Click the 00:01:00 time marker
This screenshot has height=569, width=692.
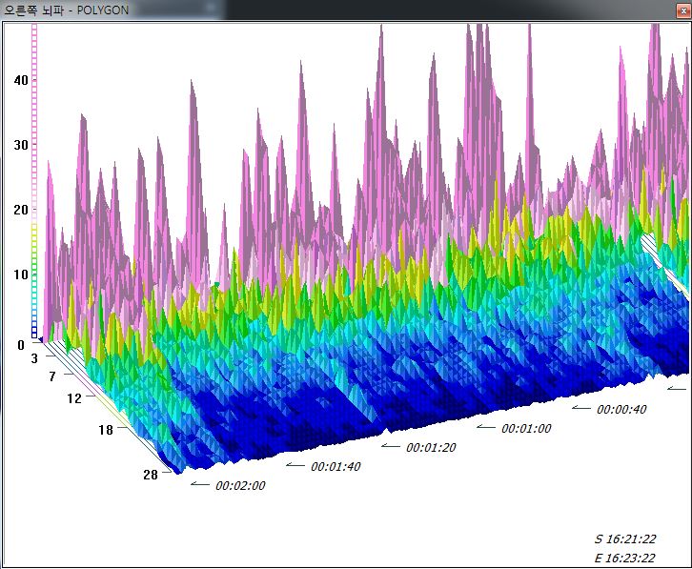(526, 429)
